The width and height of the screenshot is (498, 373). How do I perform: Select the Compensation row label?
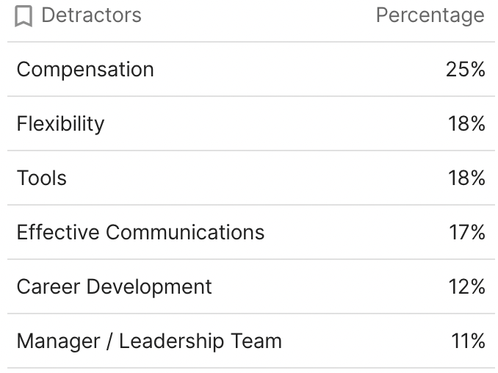click(x=85, y=70)
